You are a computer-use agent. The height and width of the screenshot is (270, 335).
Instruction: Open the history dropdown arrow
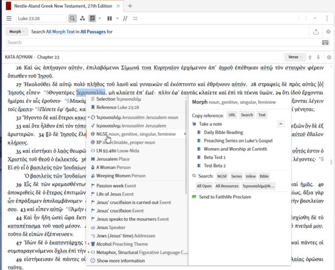pos(315,18)
